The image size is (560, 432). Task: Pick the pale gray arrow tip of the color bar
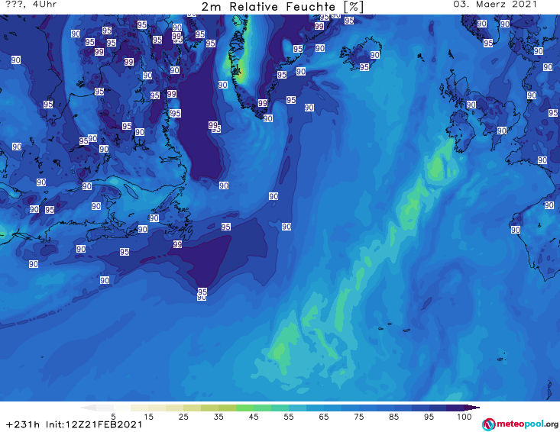pos(88,408)
